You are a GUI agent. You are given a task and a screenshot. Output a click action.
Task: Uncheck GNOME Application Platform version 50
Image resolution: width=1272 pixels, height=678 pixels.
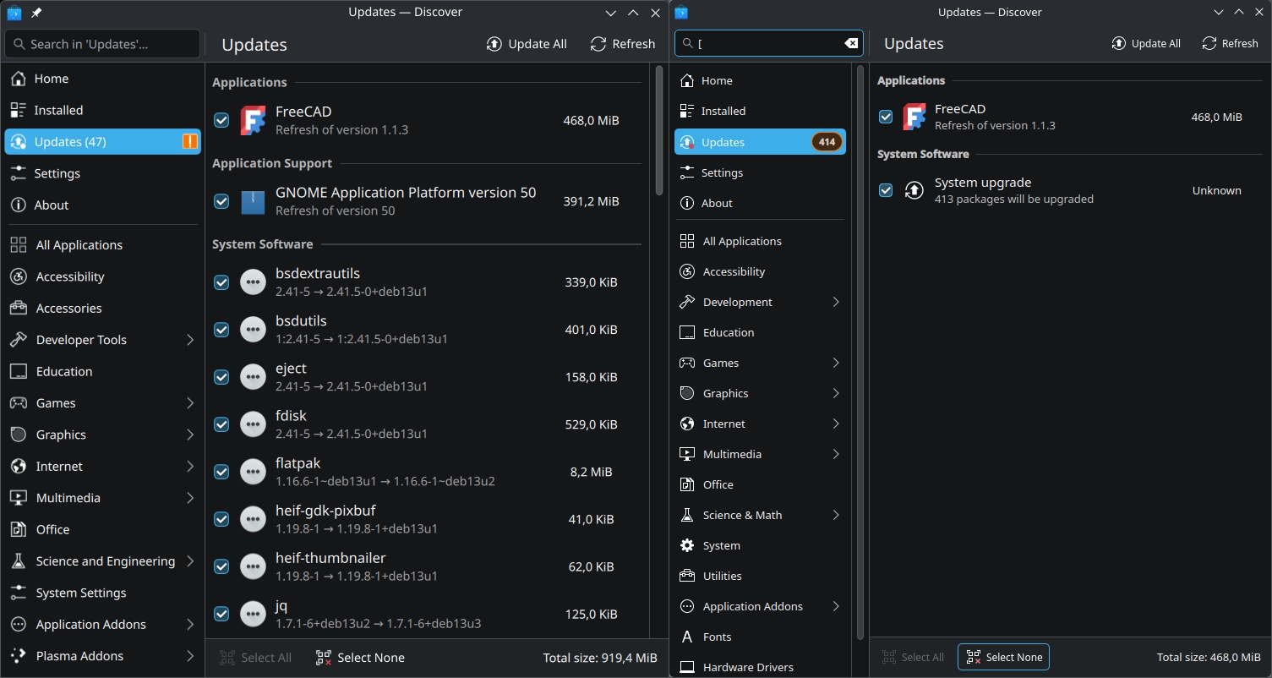click(221, 201)
